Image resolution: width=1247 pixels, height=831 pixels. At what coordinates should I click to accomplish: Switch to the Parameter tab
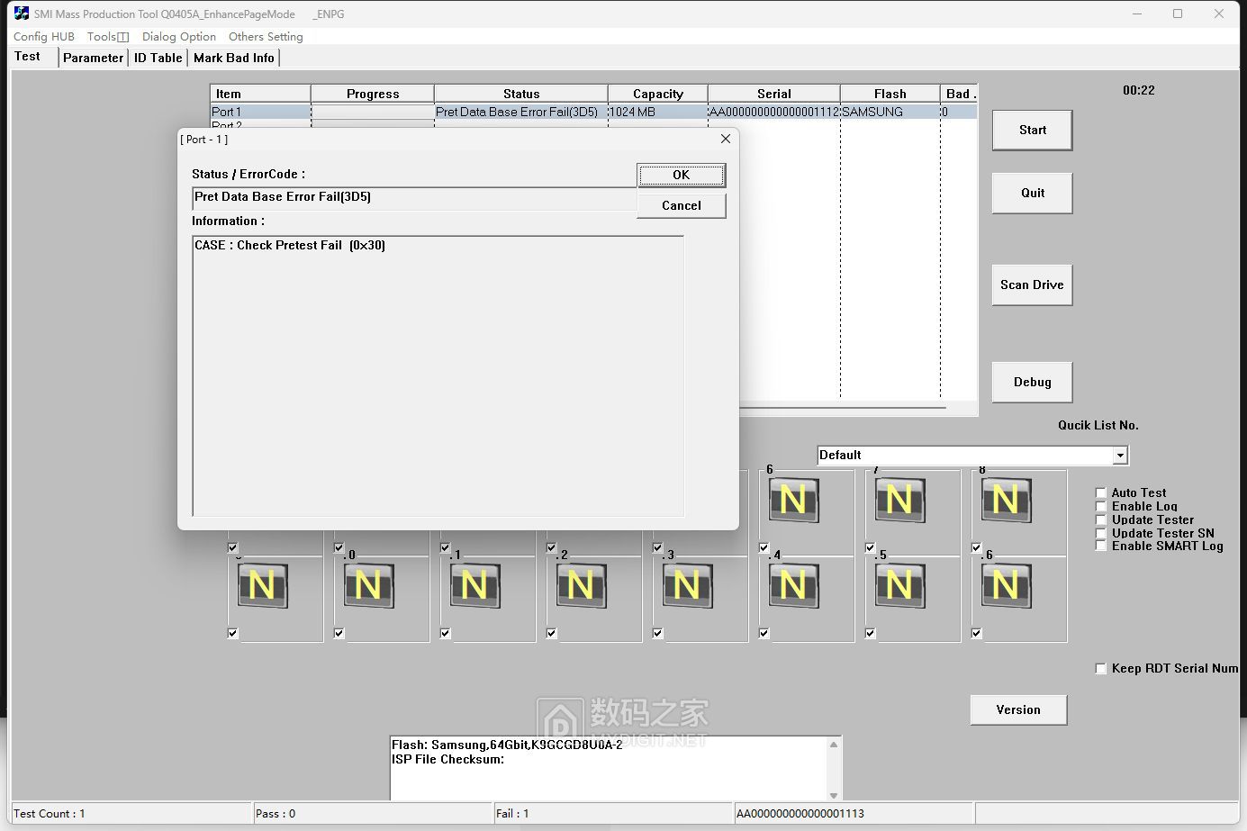pyautogui.click(x=93, y=57)
